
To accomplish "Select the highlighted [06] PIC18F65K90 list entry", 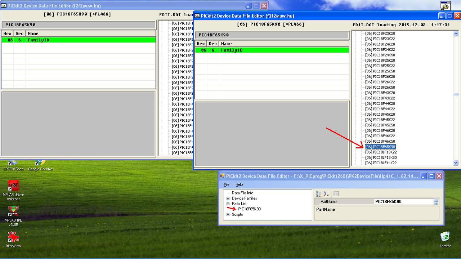I will tap(380, 147).
